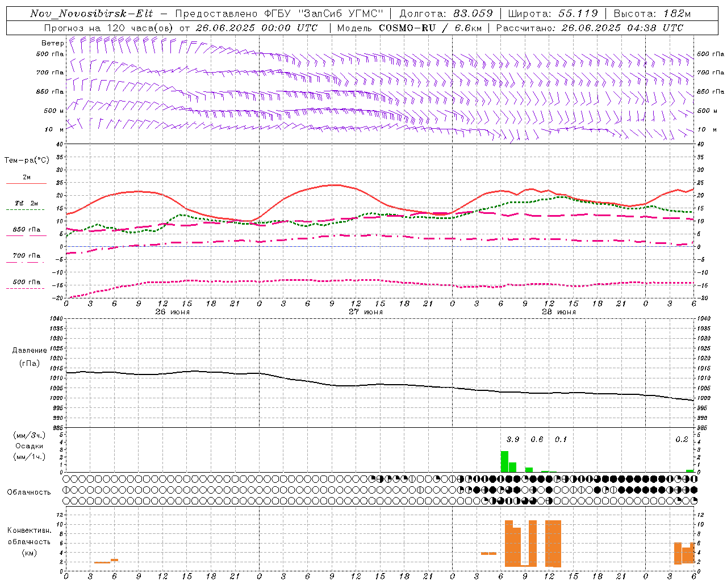Click the 27 июня date label
The width and height of the screenshot is (727, 581).
pyautogui.click(x=365, y=311)
